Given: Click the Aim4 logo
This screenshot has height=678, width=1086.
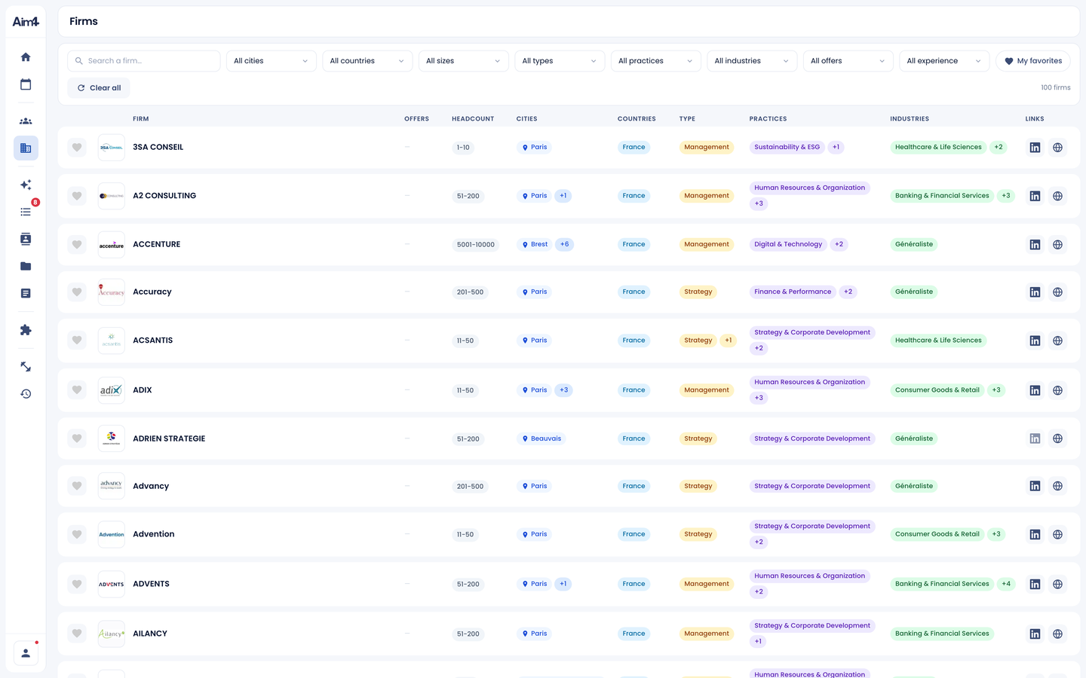Looking at the screenshot, I should [26, 22].
